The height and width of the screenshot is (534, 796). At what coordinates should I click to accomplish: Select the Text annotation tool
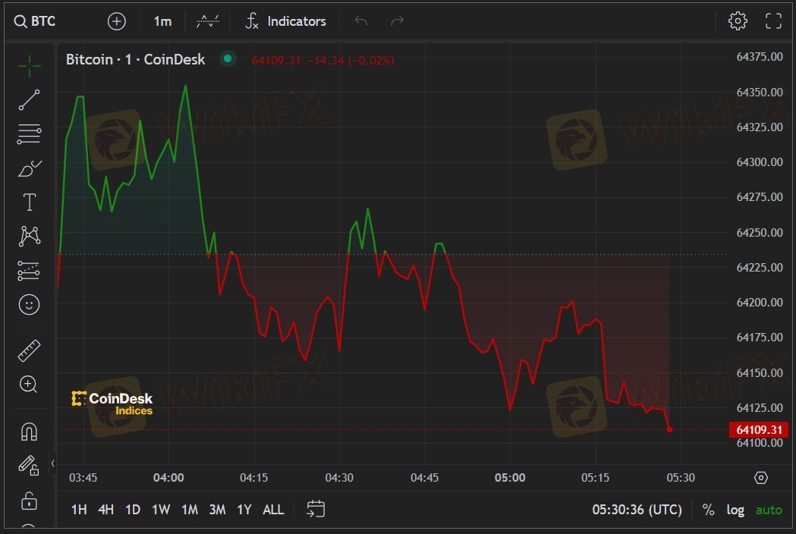click(x=30, y=203)
